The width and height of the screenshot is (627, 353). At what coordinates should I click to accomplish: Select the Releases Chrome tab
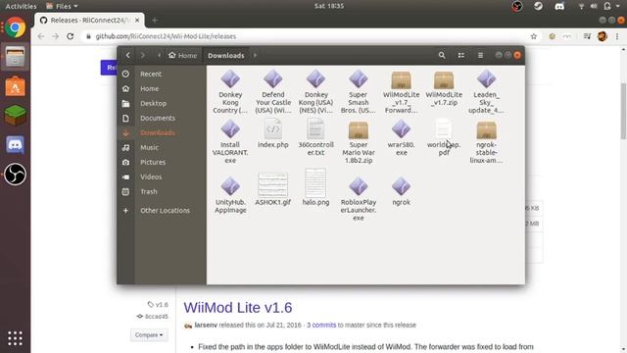click(x=90, y=20)
